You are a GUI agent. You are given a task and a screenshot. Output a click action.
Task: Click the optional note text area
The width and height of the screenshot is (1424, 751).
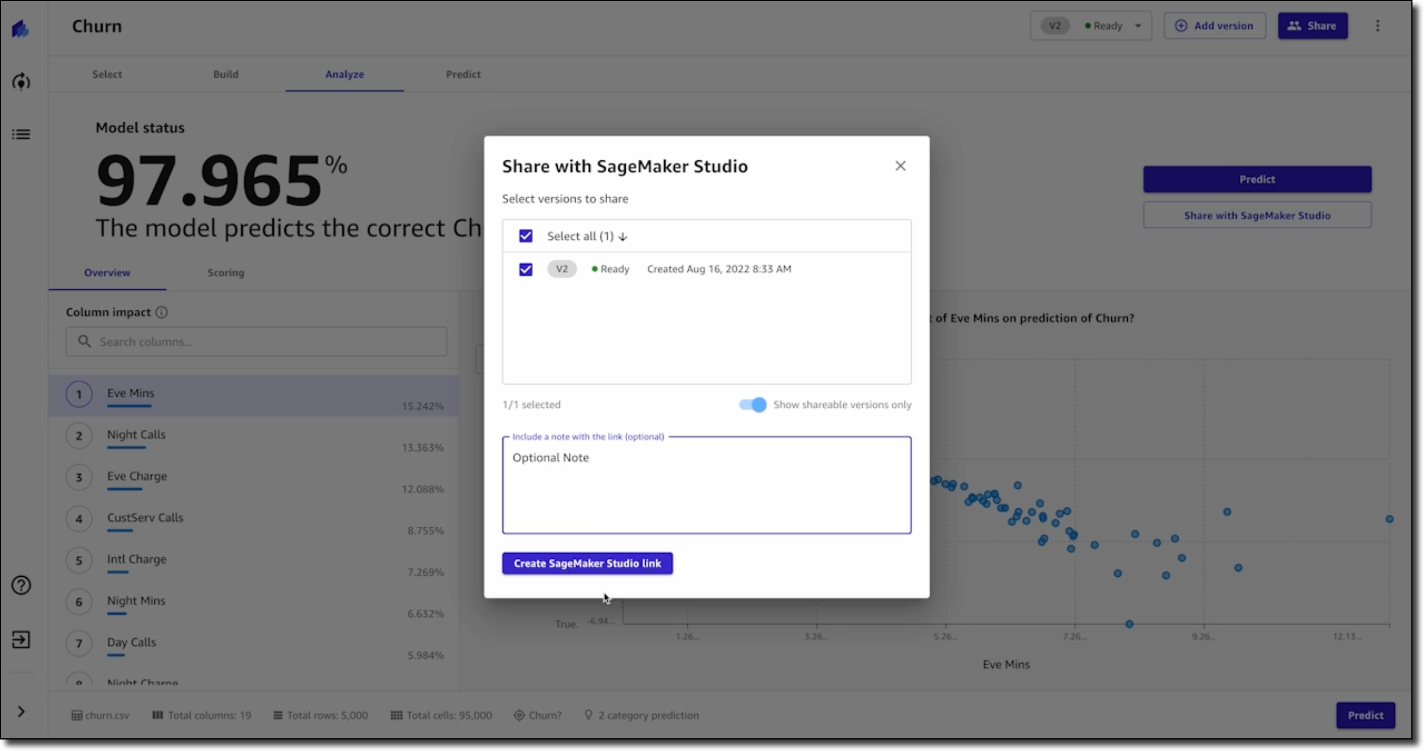point(706,486)
